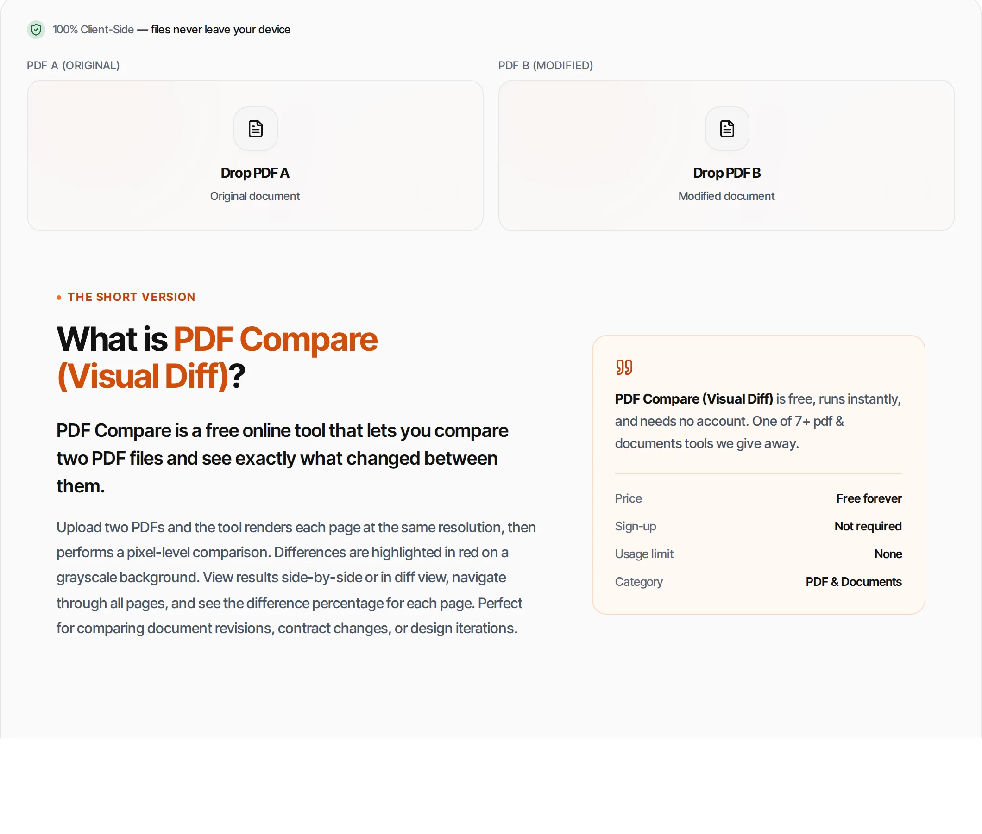Select the Drop PDF A upload area
This screenshot has width=982, height=834.
click(255, 156)
